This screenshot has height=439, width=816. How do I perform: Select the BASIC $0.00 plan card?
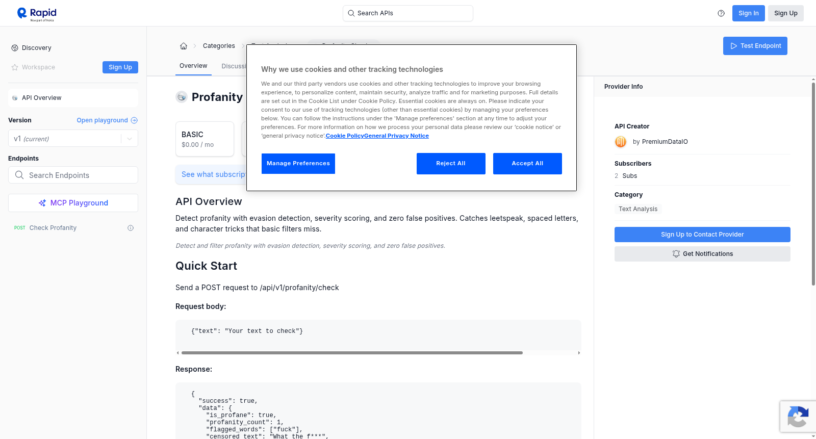click(x=205, y=139)
